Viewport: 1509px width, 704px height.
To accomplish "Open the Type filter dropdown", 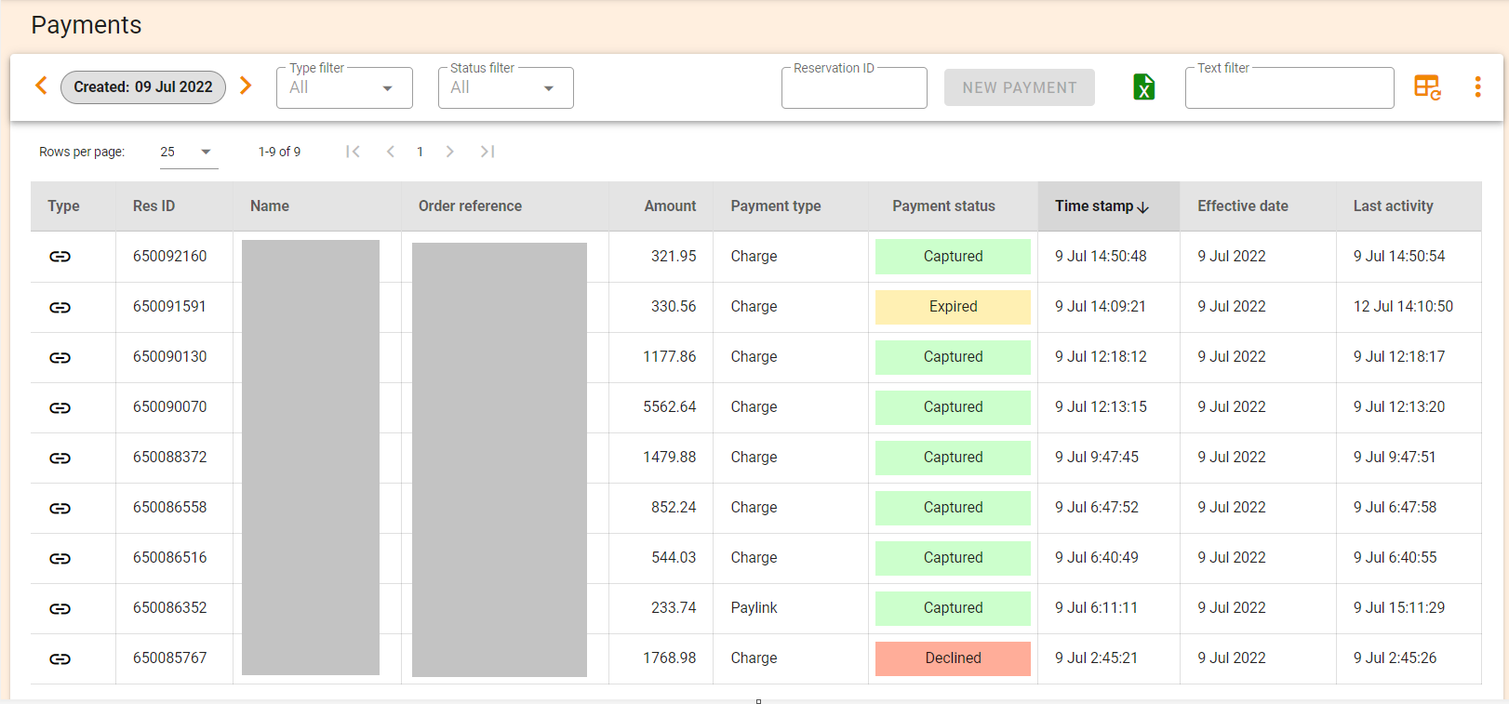I will pos(344,87).
